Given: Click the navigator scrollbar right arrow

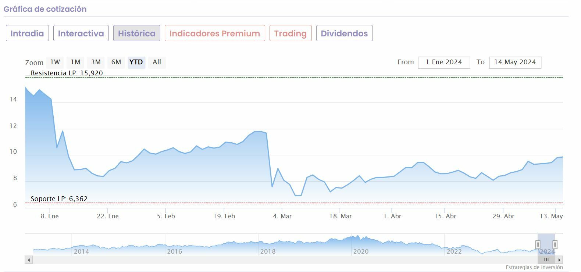Looking at the screenshot, I should click(559, 260).
